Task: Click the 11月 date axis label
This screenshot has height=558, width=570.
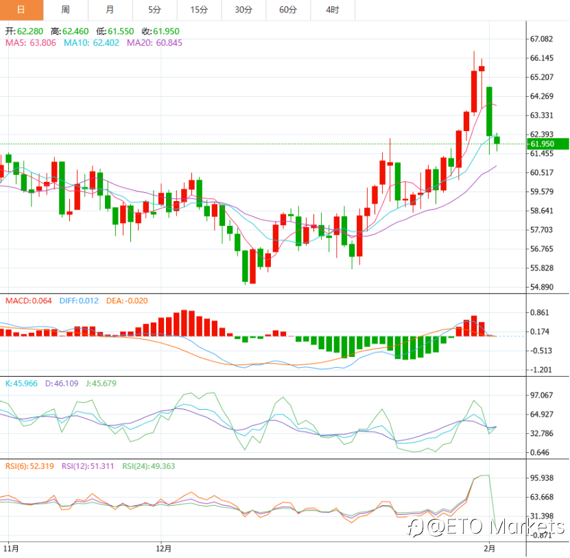Action: [11, 548]
